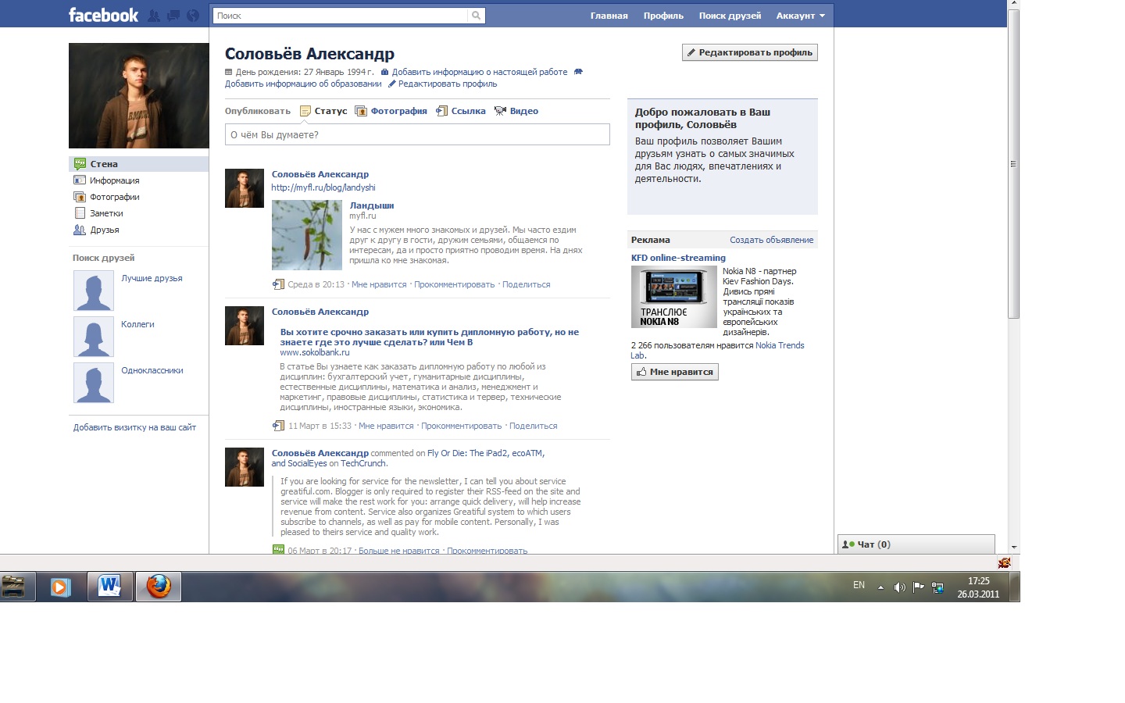The width and height of the screenshot is (1125, 703).
Task: Click 'Добавить информацию о настоящей работе' link
Action: pyautogui.click(x=480, y=72)
